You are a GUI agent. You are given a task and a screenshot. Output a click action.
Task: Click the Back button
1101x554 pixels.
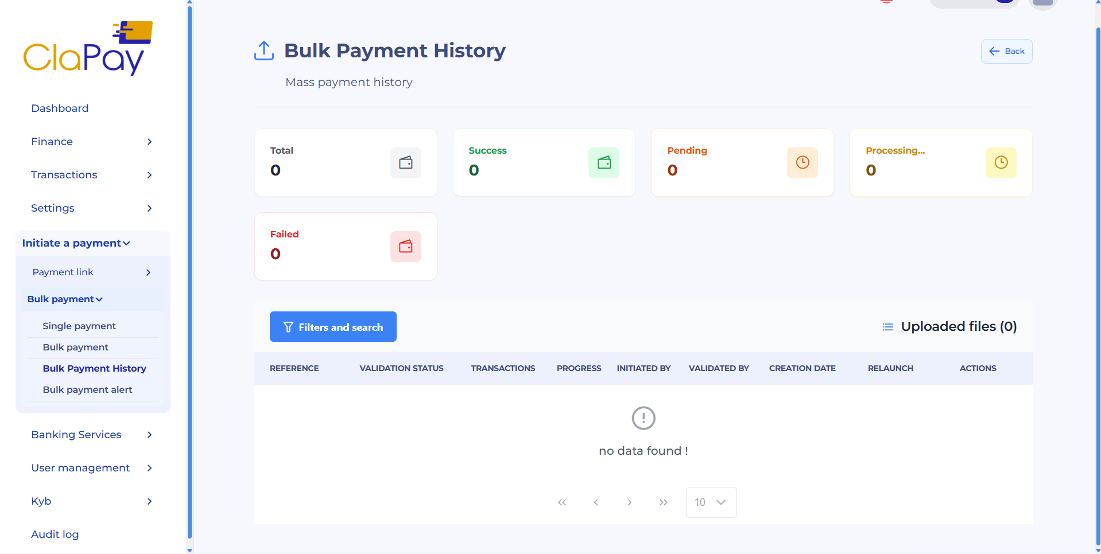point(1006,51)
